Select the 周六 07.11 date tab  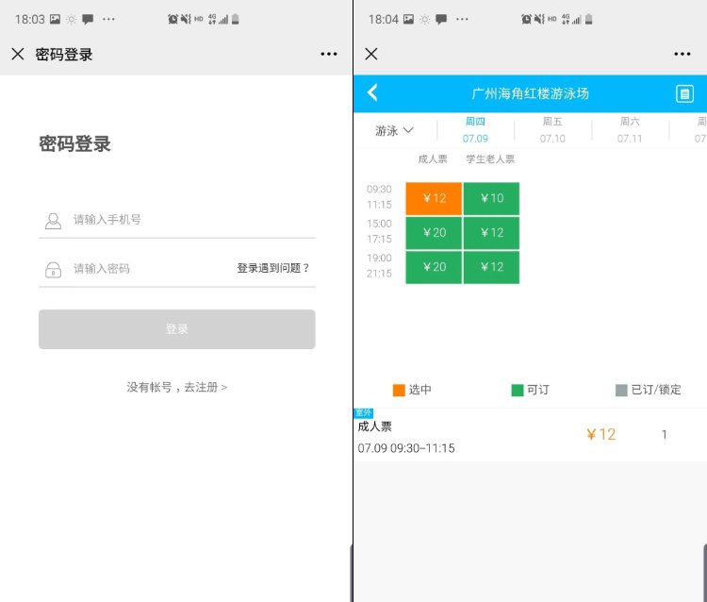point(630,130)
